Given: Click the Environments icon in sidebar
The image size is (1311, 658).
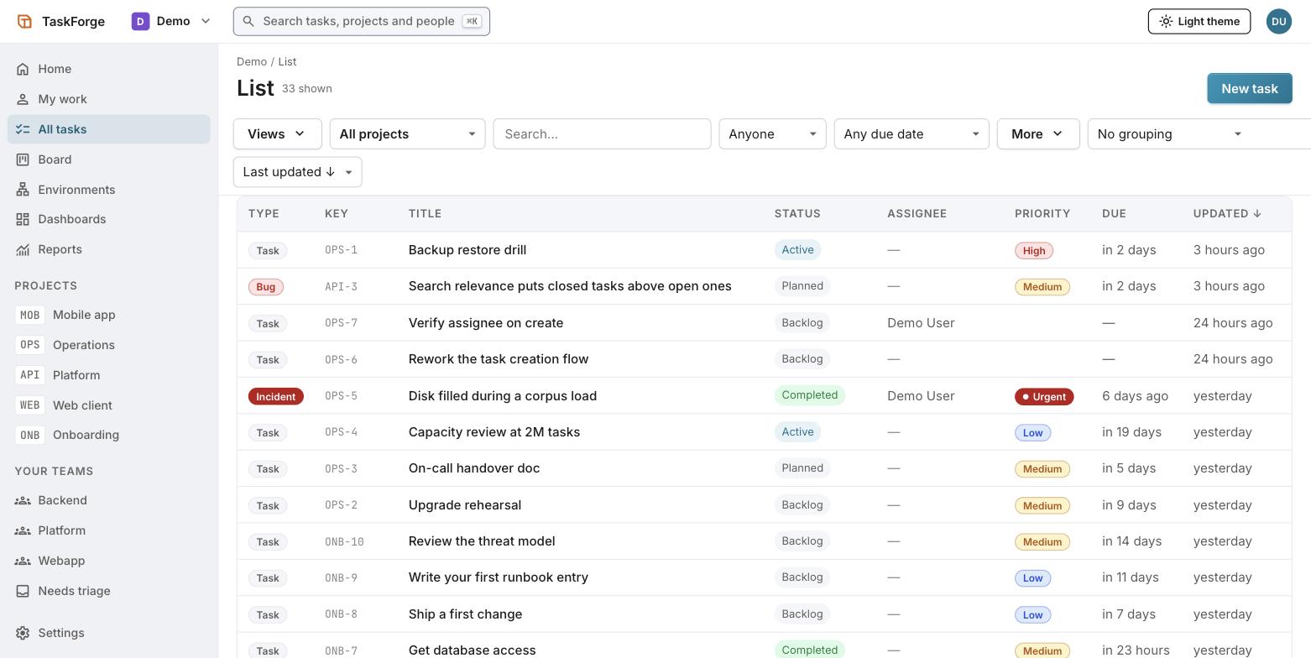Looking at the screenshot, I should (x=23, y=190).
